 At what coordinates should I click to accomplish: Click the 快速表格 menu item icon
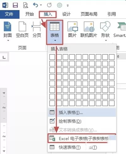52,147
